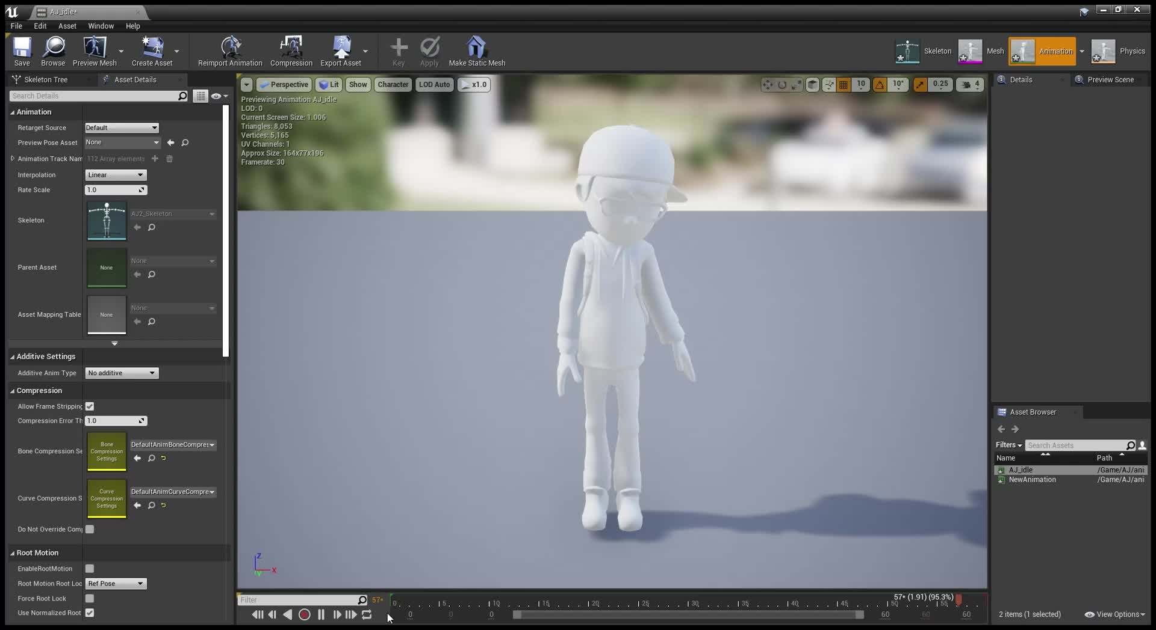Disable the Allow Frame Stripping checkbox
The image size is (1156, 630).
coord(90,406)
